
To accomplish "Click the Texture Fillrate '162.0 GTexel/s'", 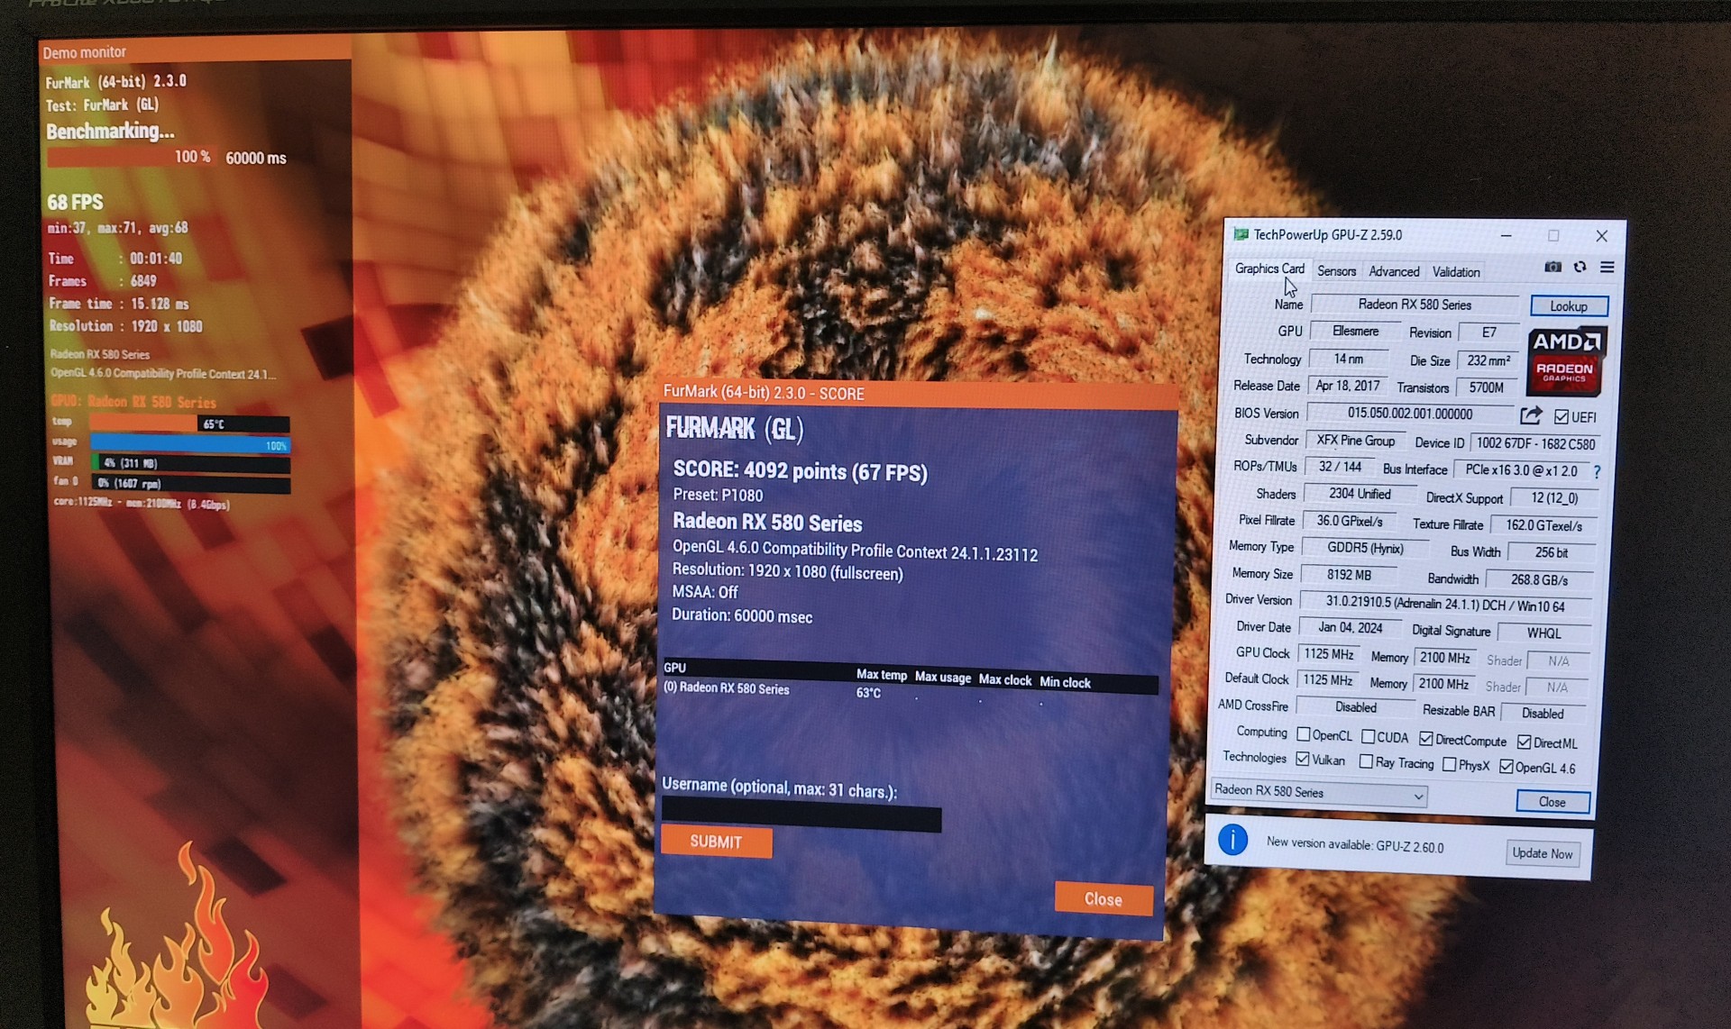I will [1543, 525].
